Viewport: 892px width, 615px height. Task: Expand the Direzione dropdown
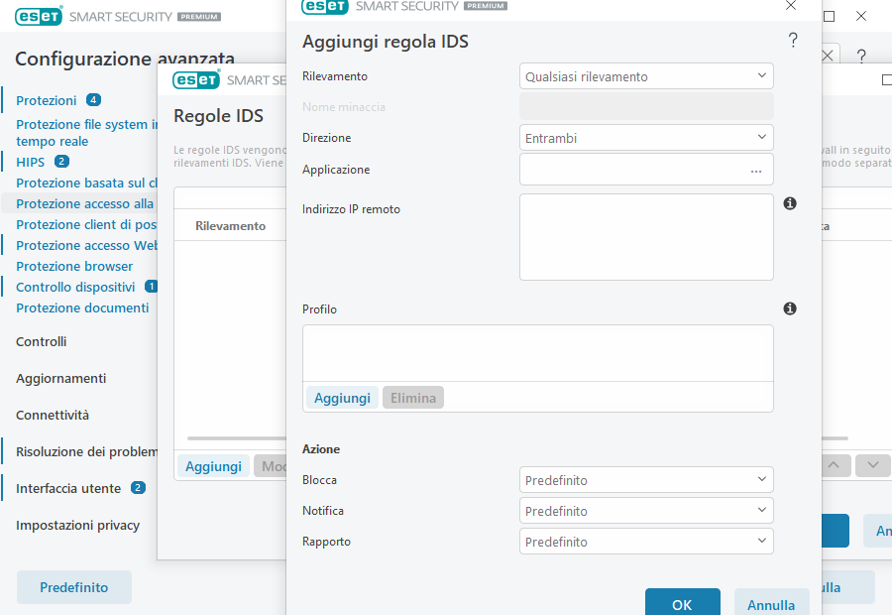(646, 138)
